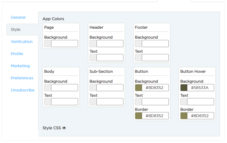Open the Preferences tab
The image size is (227, 143).
(x=22, y=78)
